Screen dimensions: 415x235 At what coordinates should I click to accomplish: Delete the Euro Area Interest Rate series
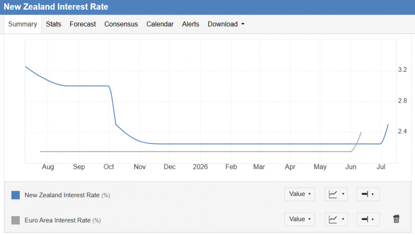[396, 219]
